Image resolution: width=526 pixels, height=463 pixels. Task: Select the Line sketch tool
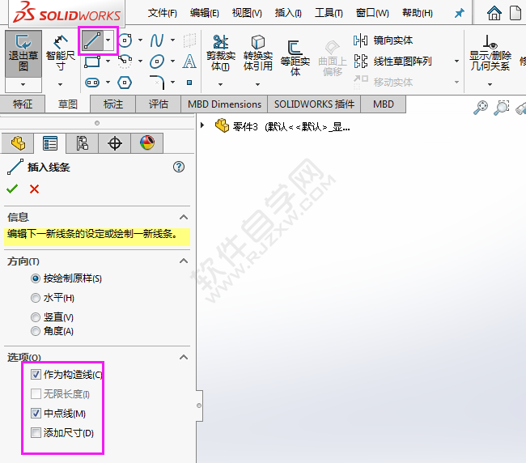pos(92,40)
